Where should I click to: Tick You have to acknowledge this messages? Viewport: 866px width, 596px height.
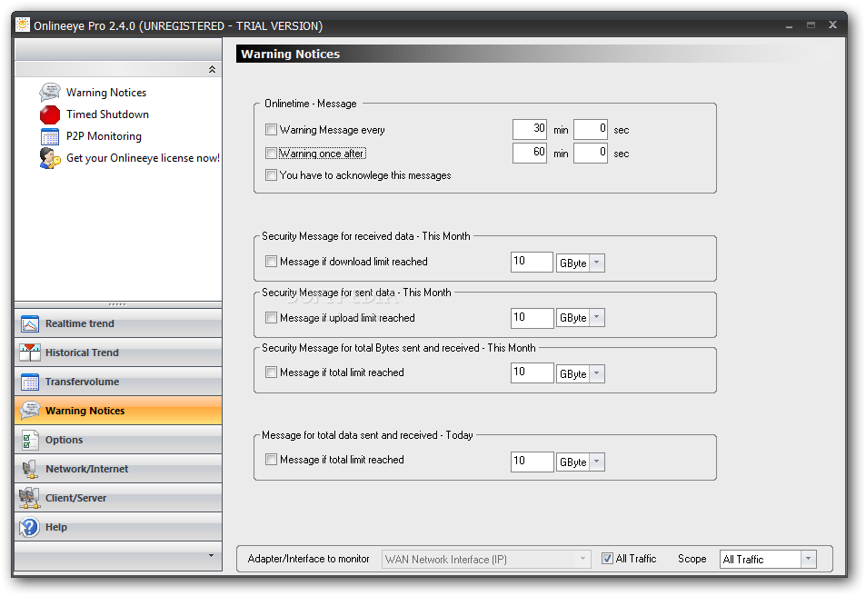[x=271, y=175]
